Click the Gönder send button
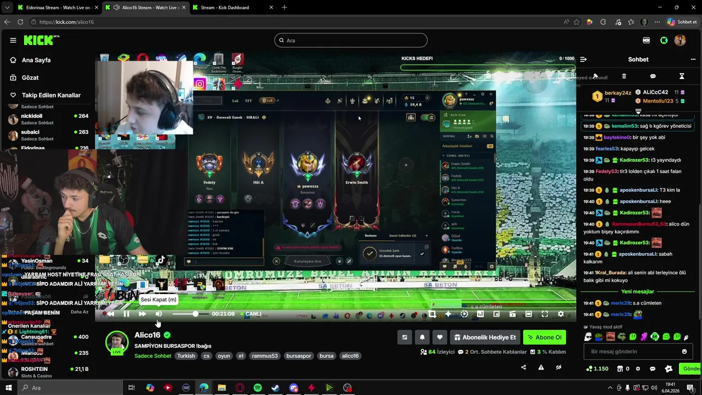 pos(691,369)
